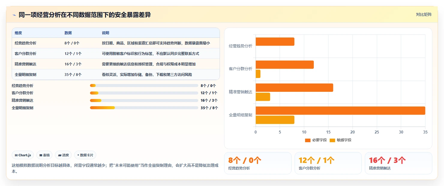This screenshot has width=444, height=186.
Task: Click the 必要字段 bar for 精准营销触达 in the chart
Action: (294, 88)
